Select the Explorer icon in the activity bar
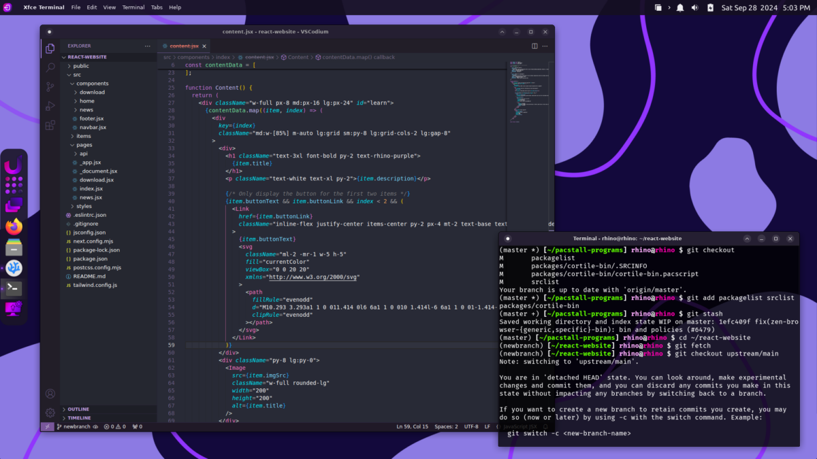 tap(50, 49)
